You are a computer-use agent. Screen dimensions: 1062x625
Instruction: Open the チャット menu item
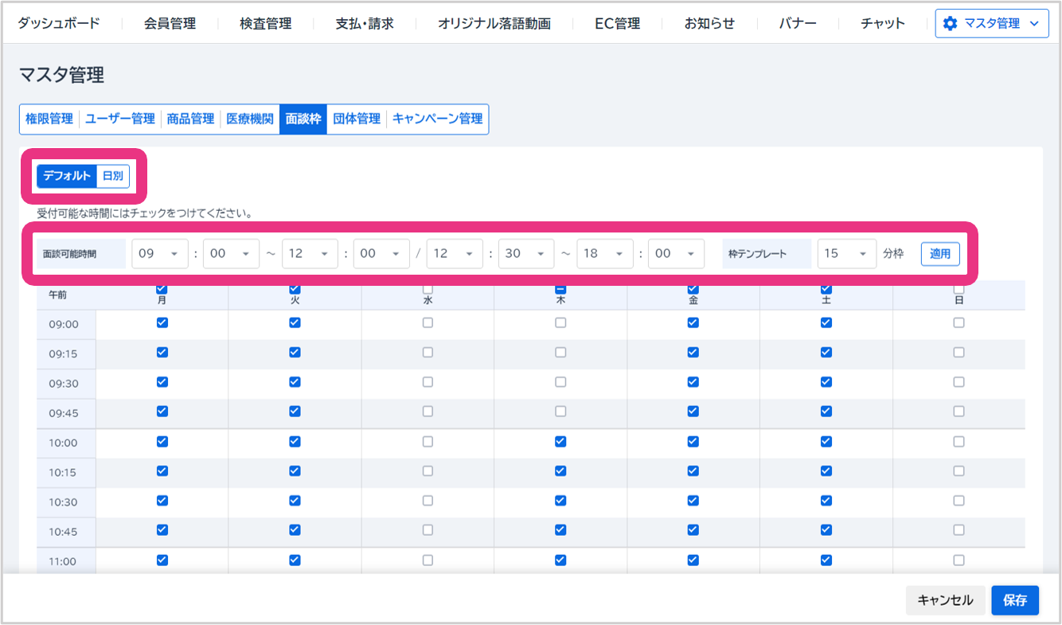pyautogui.click(x=882, y=24)
